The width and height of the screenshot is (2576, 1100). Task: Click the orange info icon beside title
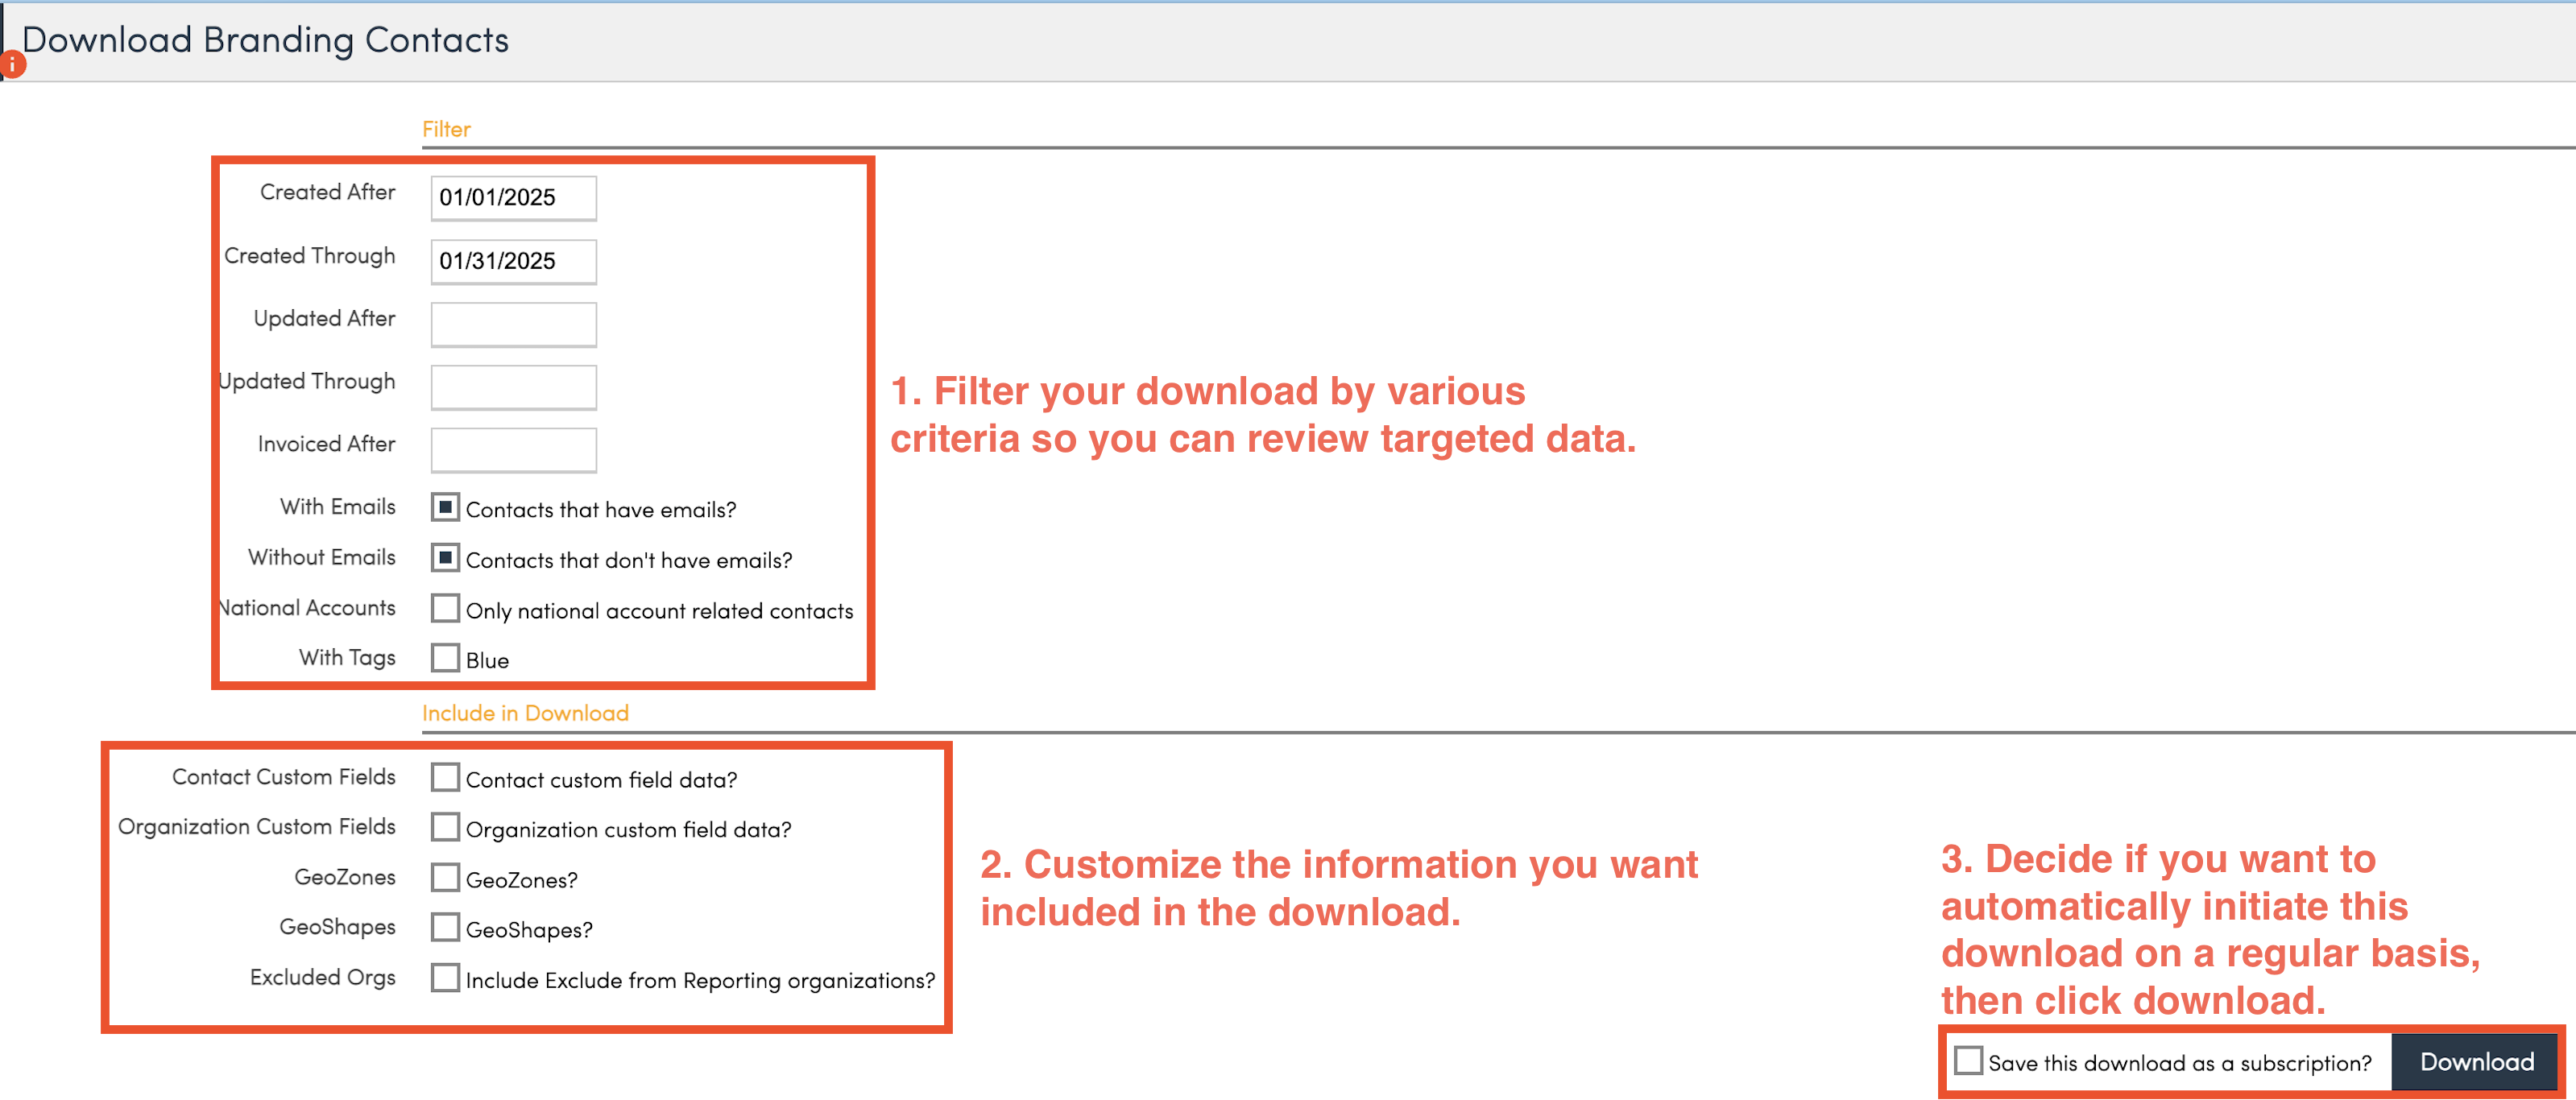coord(12,66)
